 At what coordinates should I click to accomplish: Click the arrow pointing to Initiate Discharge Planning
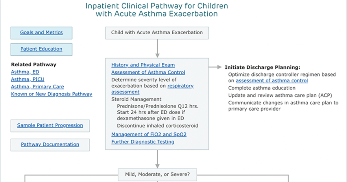[215, 67]
